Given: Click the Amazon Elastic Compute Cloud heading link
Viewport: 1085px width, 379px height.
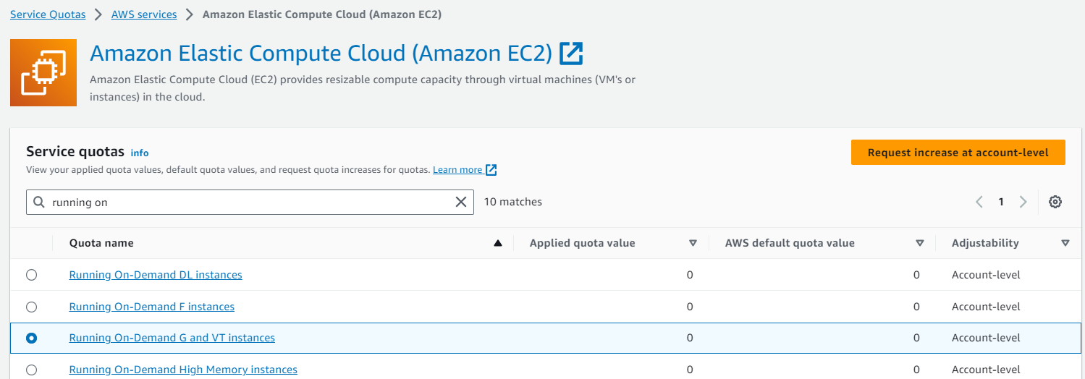Looking at the screenshot, I should point(321,54).
